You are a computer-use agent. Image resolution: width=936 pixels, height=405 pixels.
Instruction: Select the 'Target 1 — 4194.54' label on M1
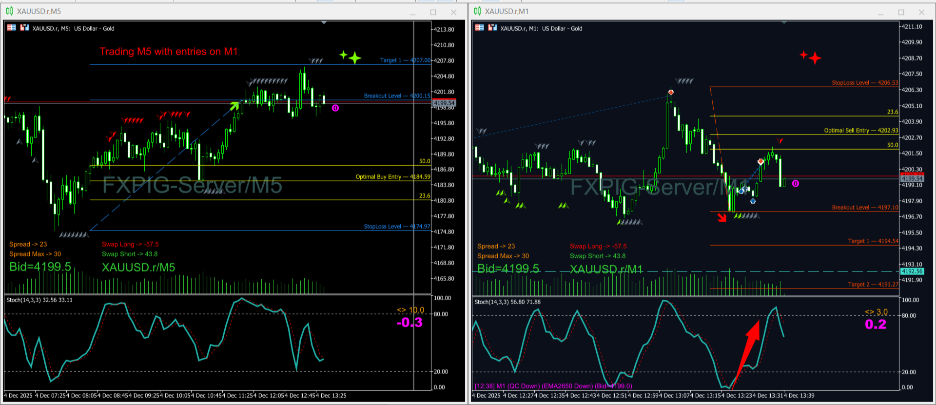pyautogui.click(x=873, y=241)
